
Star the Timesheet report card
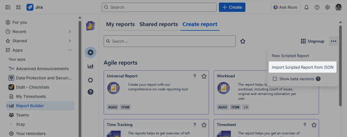coord(314,125)
